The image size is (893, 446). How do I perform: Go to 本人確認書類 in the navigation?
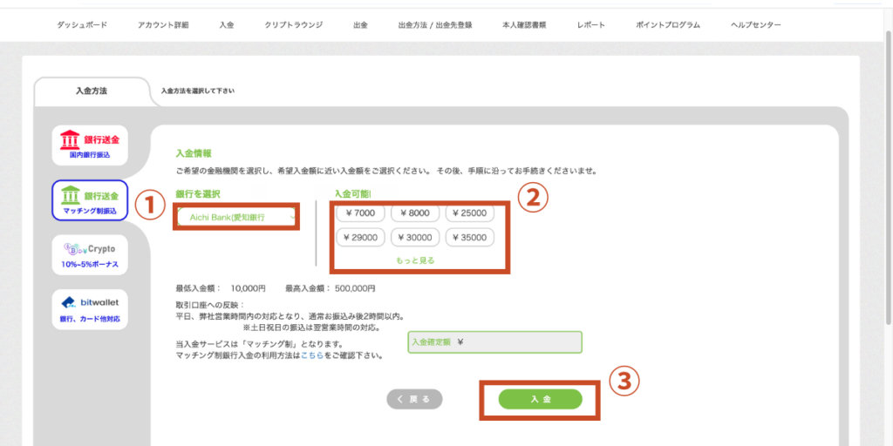(524, 25)
